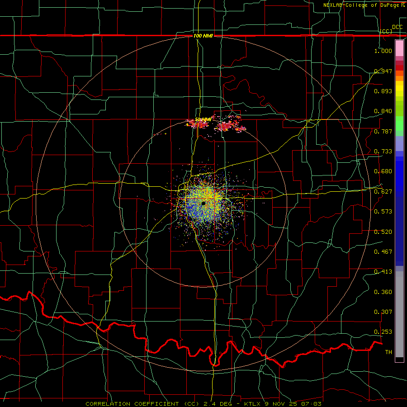Click the 0.573 color scale value

tap(383, 212)
